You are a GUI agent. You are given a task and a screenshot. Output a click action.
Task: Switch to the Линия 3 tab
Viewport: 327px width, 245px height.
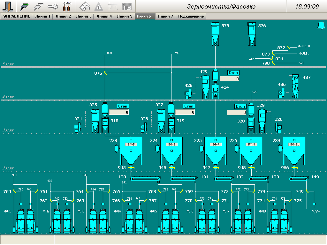click(x=83, y=16)
